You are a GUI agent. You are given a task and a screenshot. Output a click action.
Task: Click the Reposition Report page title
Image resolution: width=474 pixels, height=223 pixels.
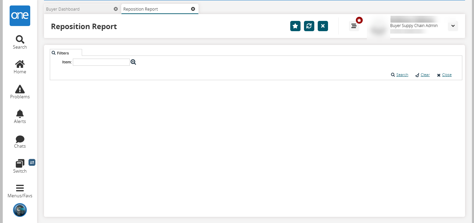point(84,26)
